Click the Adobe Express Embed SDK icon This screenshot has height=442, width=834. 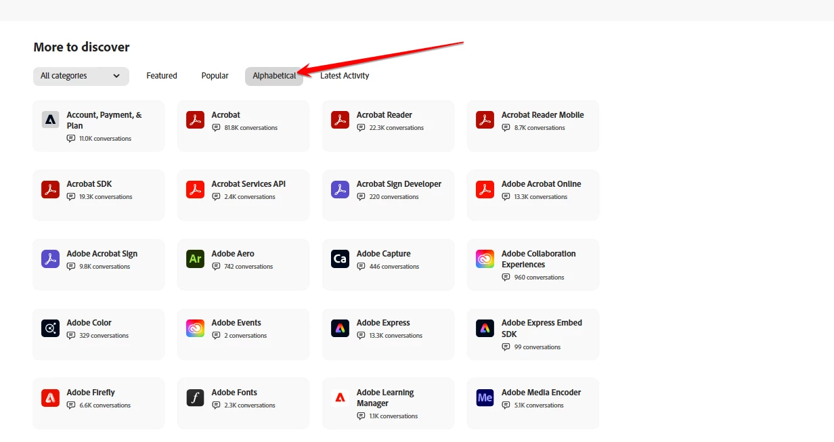(485, 328)
